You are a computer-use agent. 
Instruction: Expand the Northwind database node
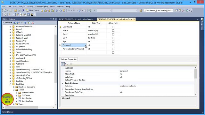pyautogui.click(x=10, y=58)
